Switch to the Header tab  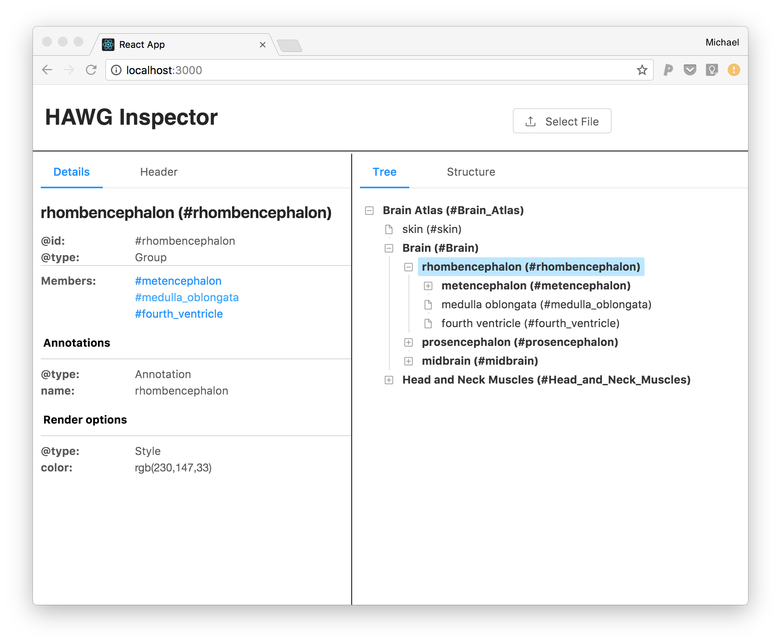[158, 172]
